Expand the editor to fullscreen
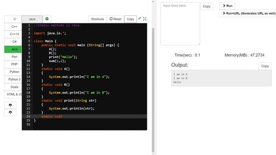Viewport: 276px width, 155px height. pos(145,19)
